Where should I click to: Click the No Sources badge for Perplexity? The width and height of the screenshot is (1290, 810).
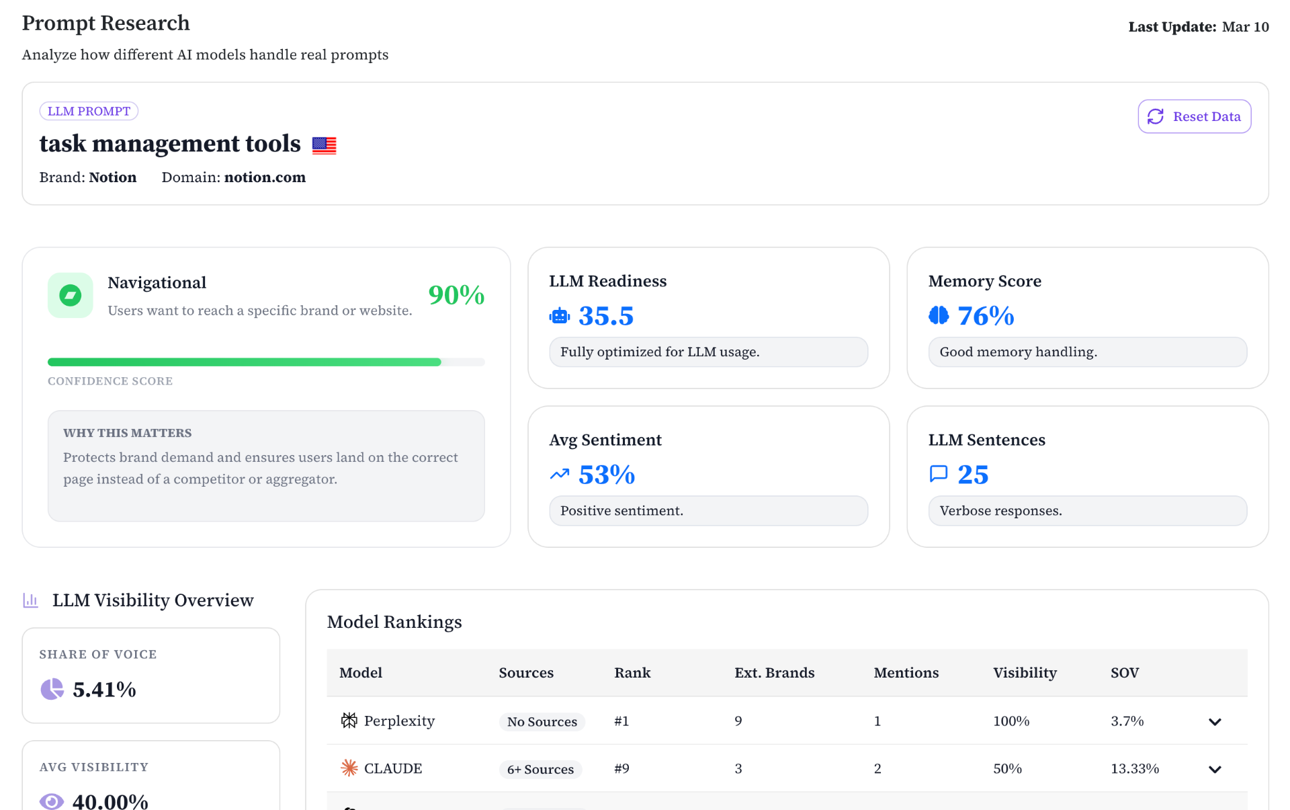tap(542, 722)
